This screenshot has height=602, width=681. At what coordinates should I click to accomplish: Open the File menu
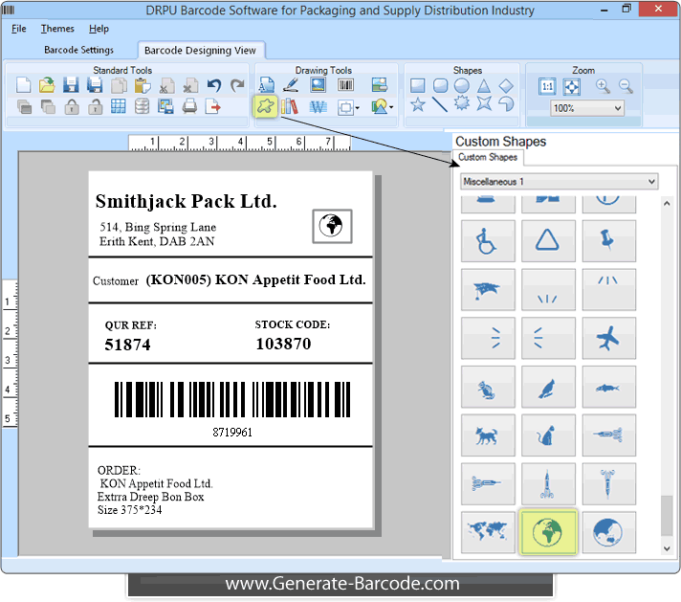[x=19, y=29]
